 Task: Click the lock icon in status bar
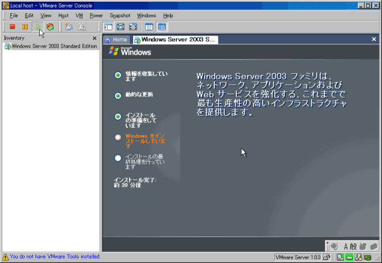click(x=327, y=257)
